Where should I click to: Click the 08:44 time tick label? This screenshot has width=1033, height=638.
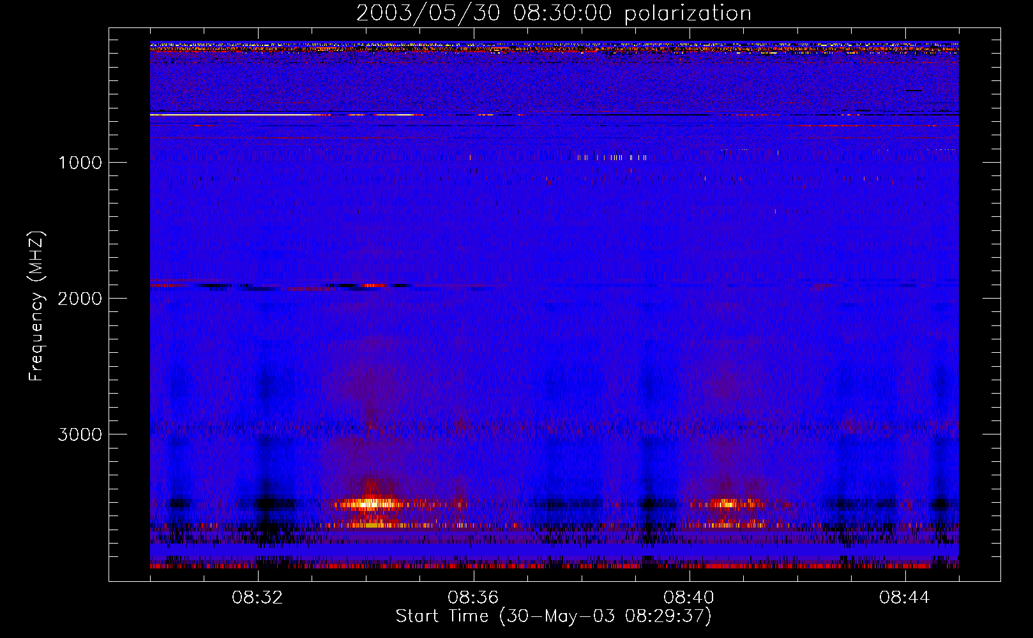pos(905,598)
